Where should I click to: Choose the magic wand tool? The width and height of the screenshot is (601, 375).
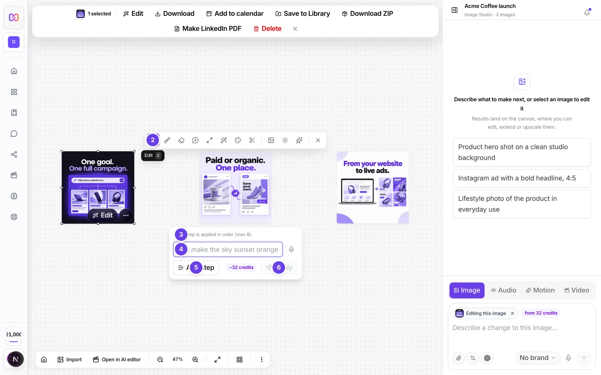coord(224,140)
